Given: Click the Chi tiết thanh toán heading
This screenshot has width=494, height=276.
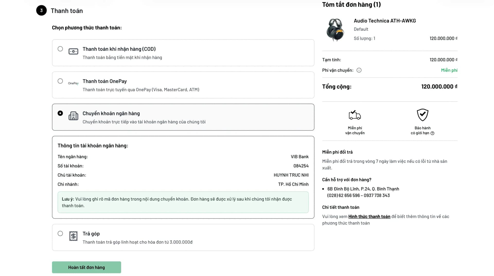Looking at the screenshot, I should click(341, 207).
